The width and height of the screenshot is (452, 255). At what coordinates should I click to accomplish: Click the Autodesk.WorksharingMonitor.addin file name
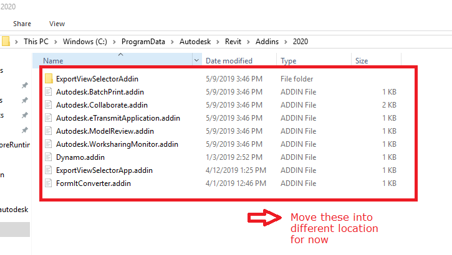117,144
